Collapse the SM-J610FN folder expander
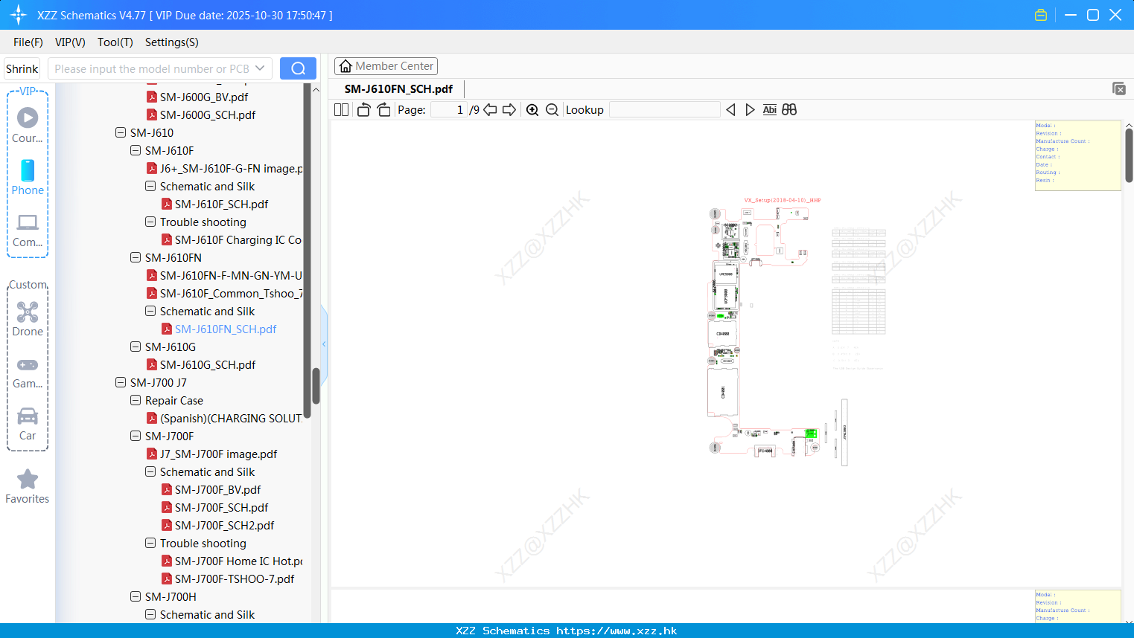 point(136,257)
